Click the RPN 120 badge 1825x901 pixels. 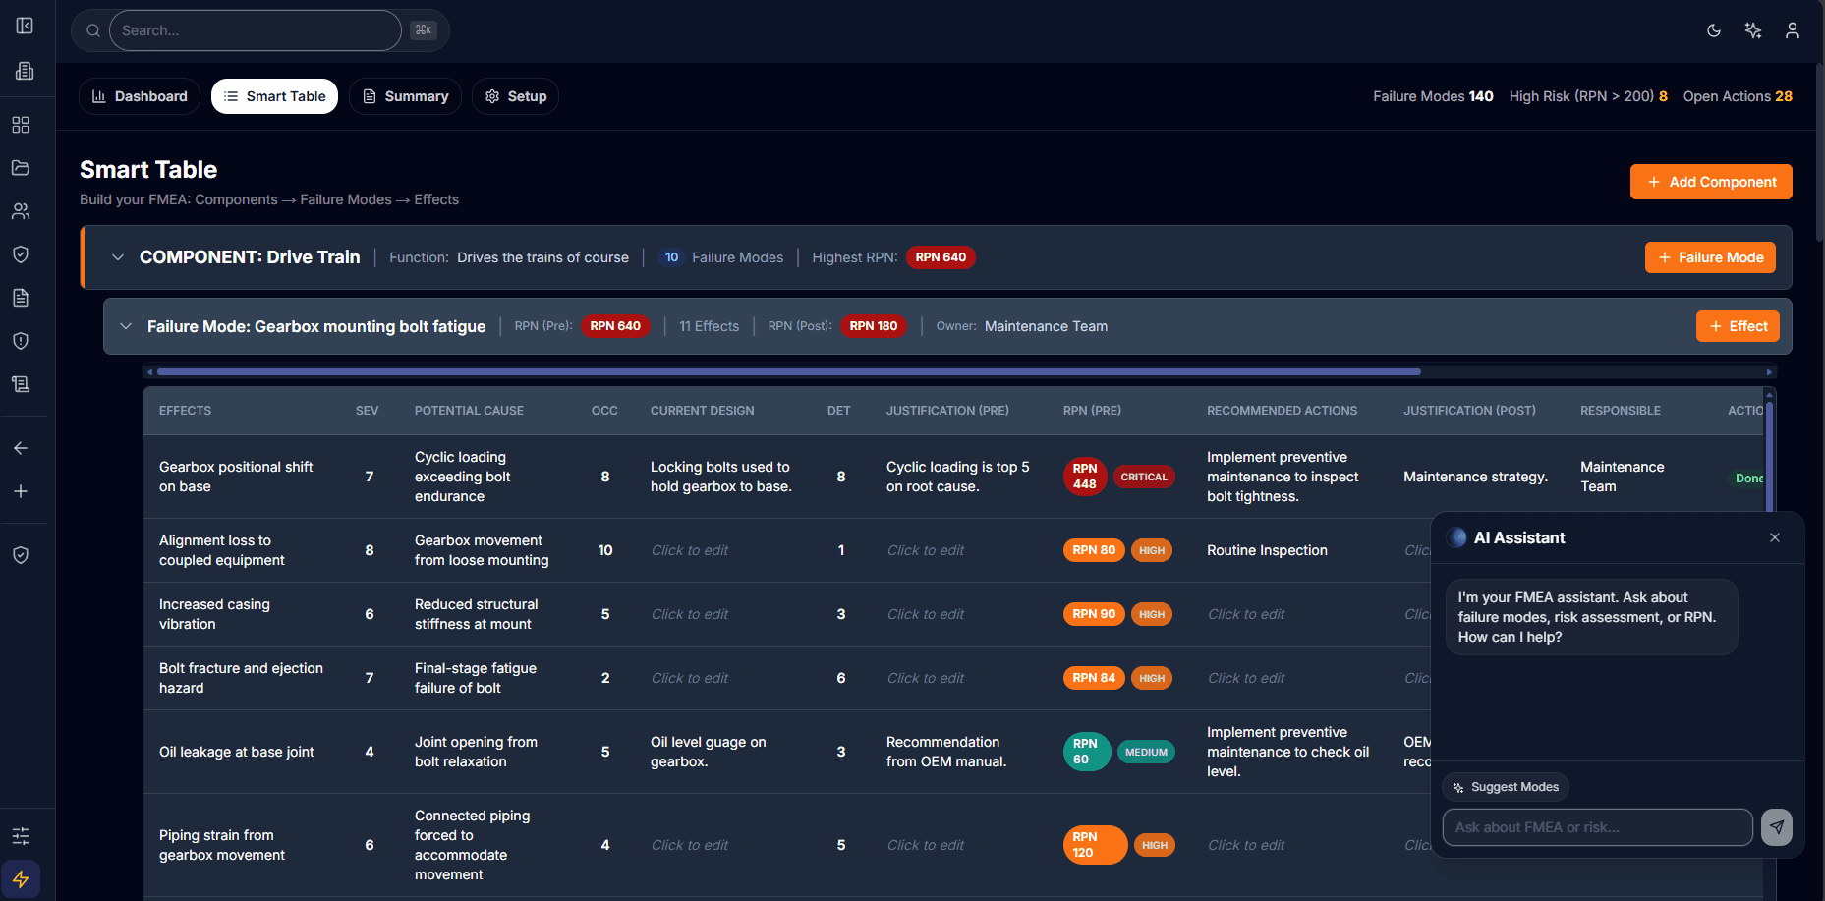(x=1096, y=845)
